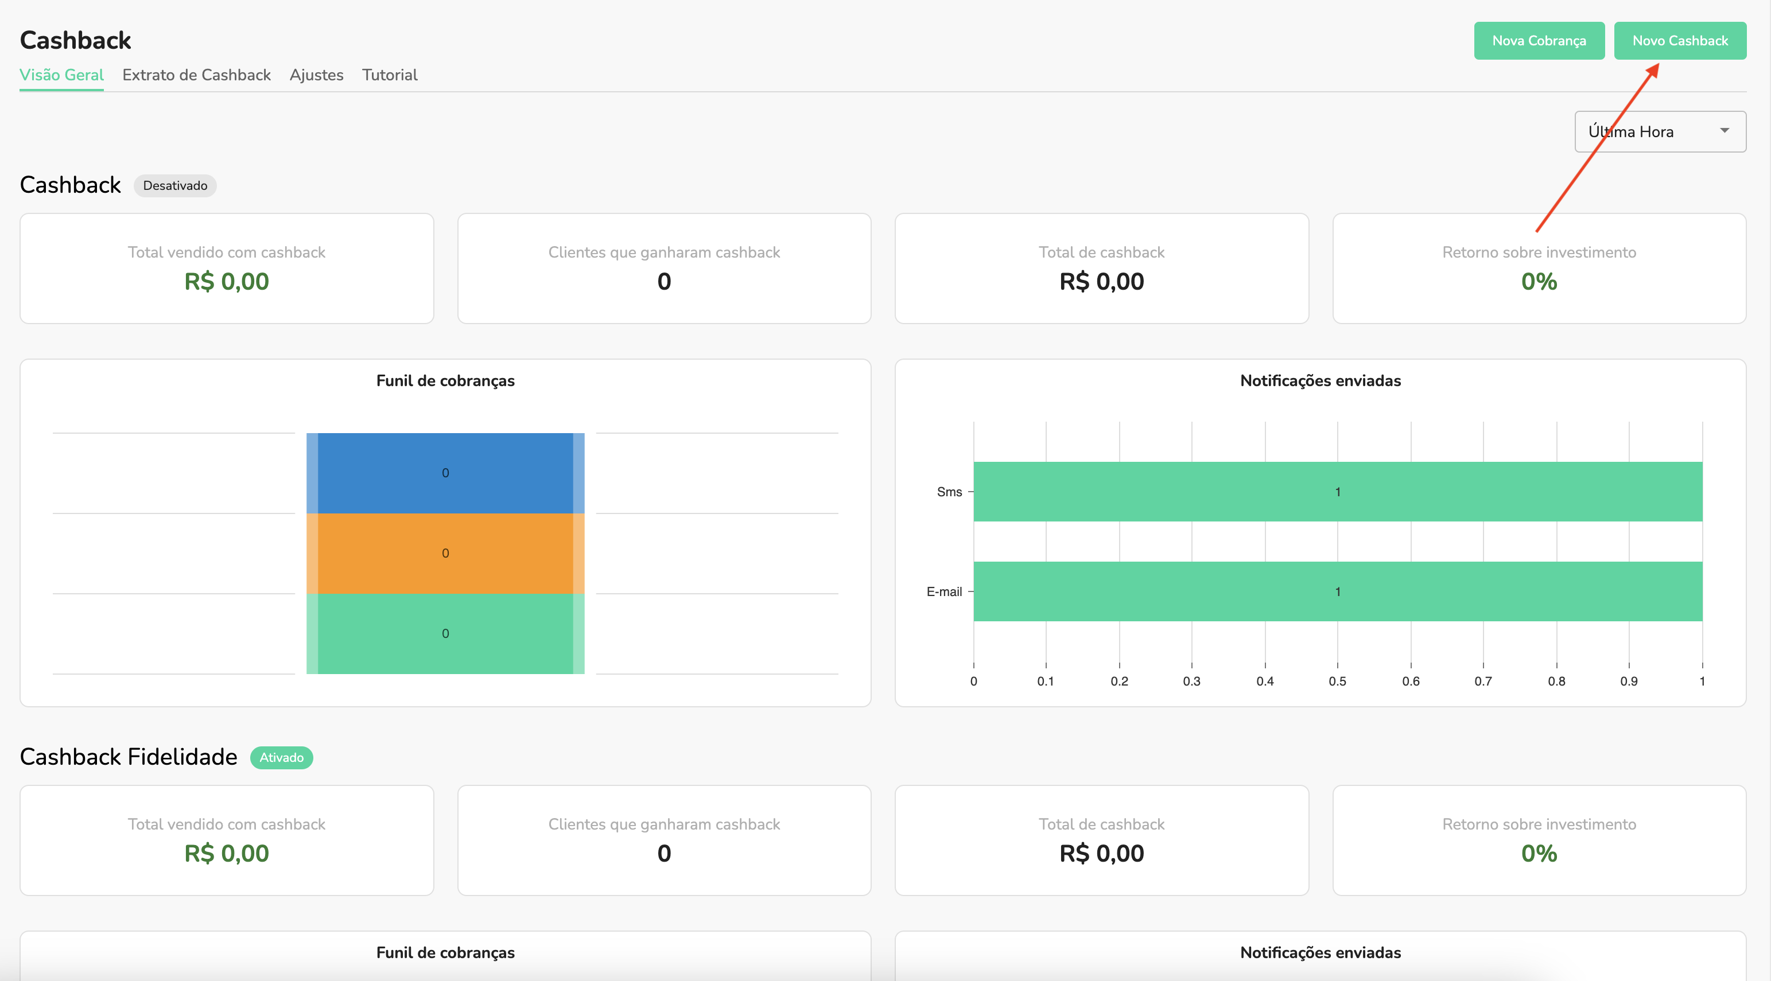Switch to Extrato de Cashback tab
This screenshot has width=1771, height=981.
pyautogui.click(x=196, y=75)
